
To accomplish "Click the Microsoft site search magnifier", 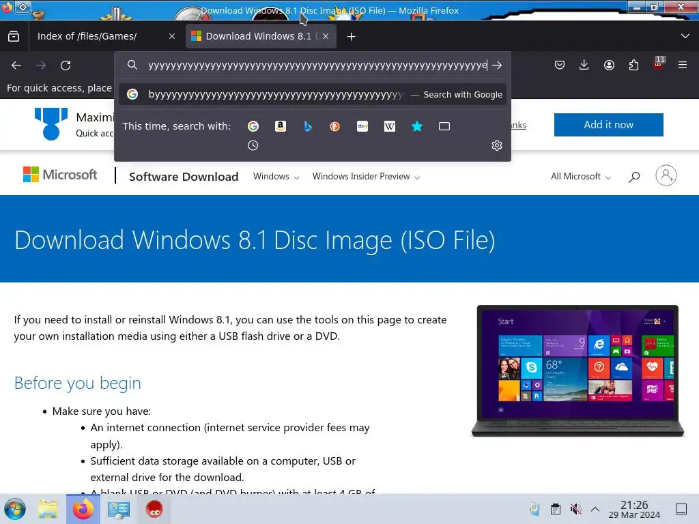I will pyautogui.click(x=634, y=177).
